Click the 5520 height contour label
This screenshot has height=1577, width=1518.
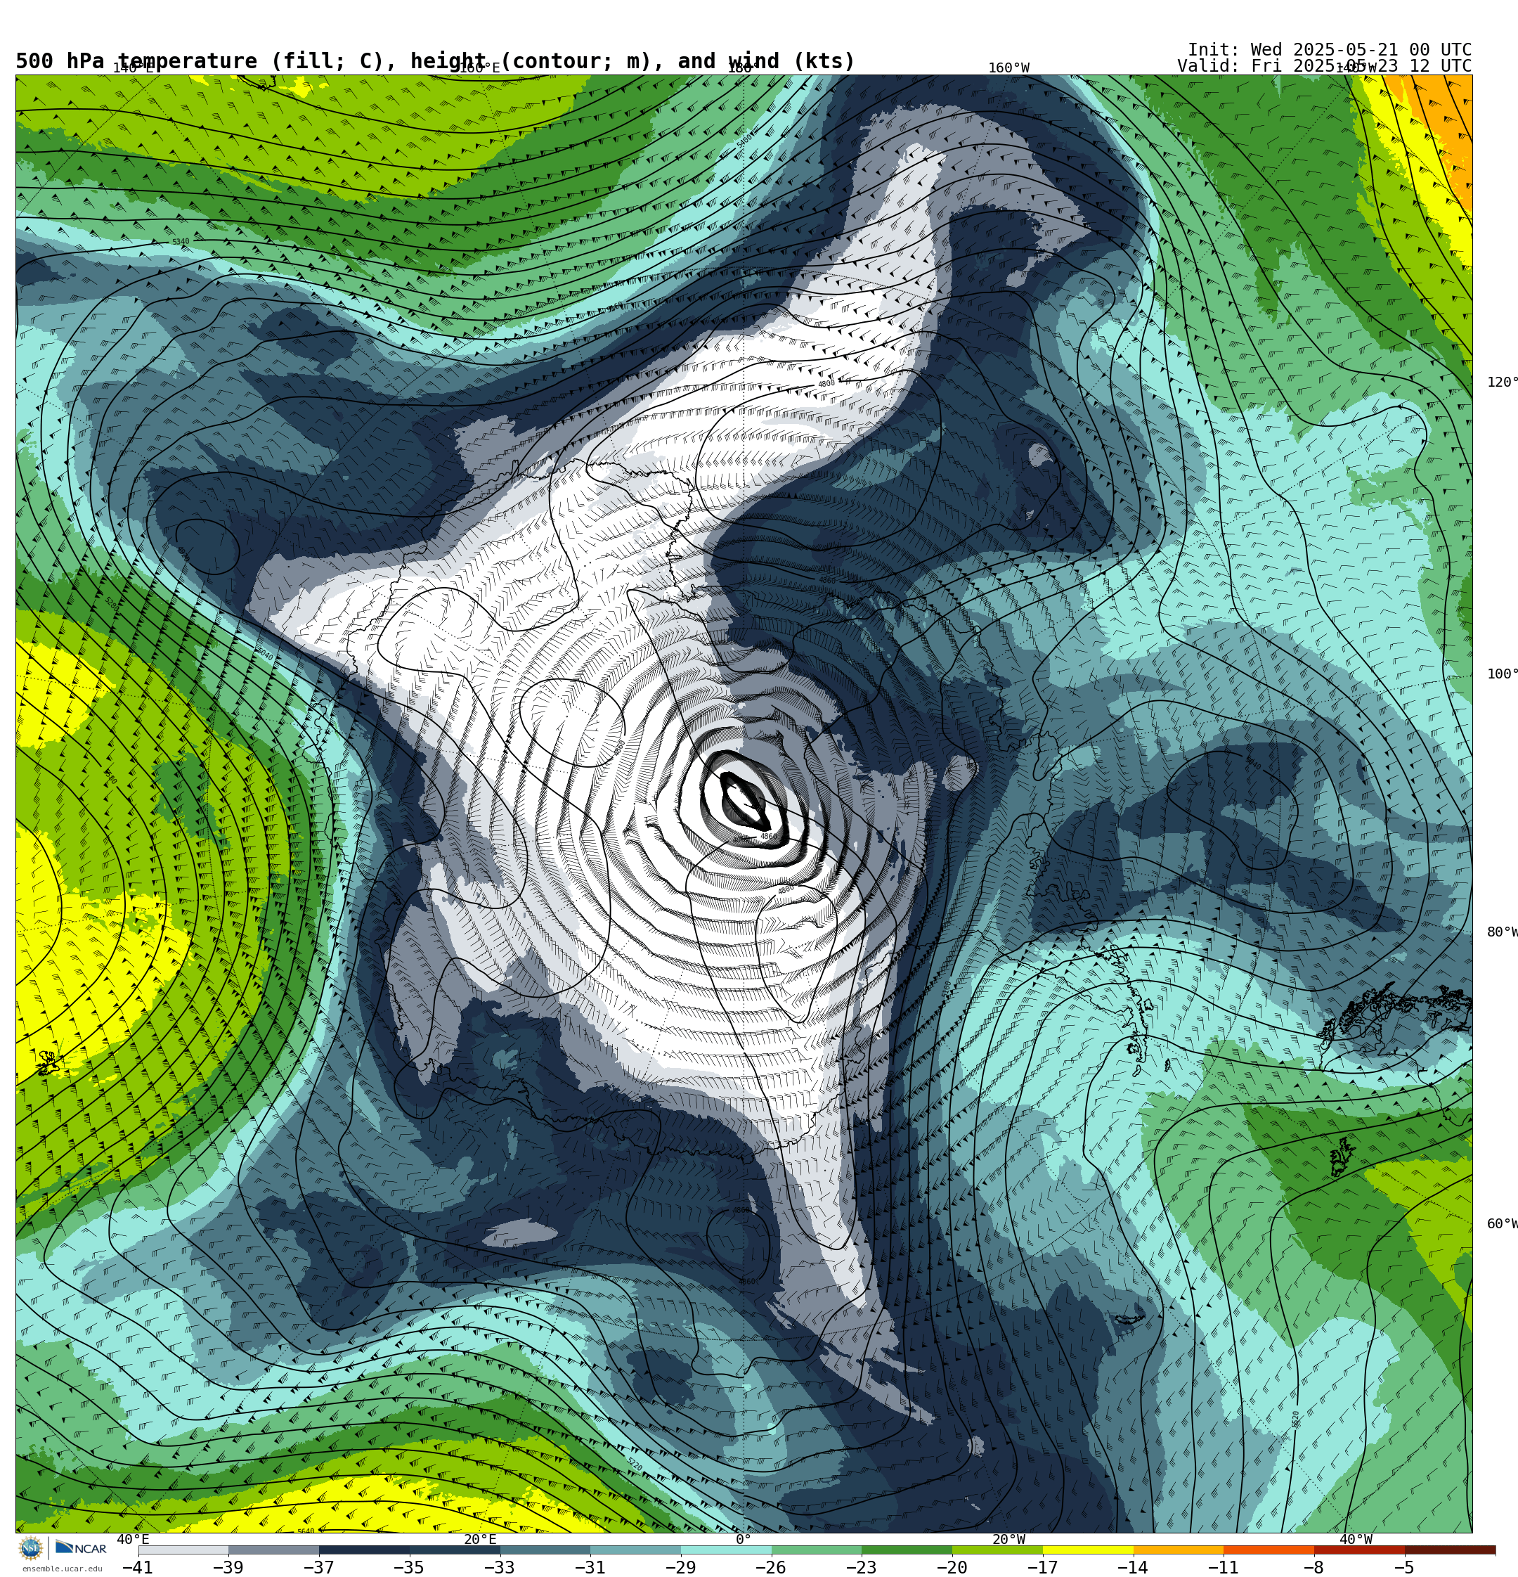1295,1419
